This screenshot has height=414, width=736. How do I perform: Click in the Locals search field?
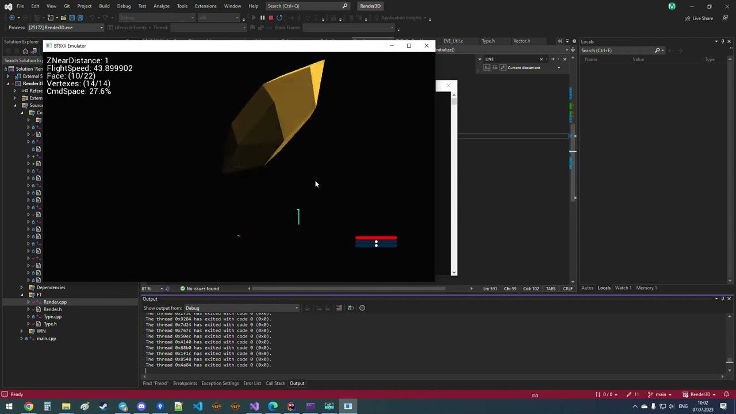pos(615,51)
